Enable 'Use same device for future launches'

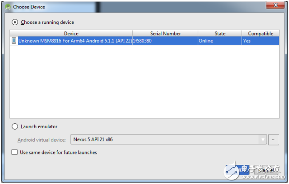point(15,153)
